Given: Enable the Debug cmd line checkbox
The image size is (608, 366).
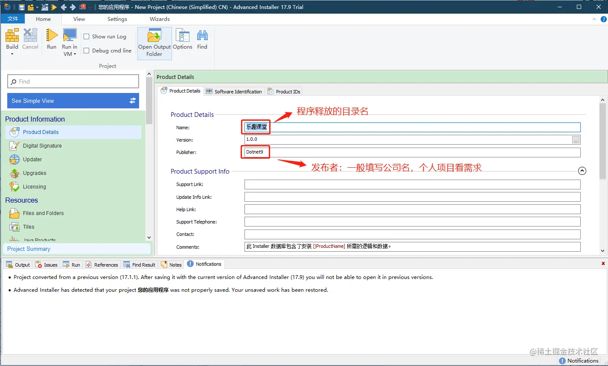Looking at the screenshot, I should tap(87, 50).
